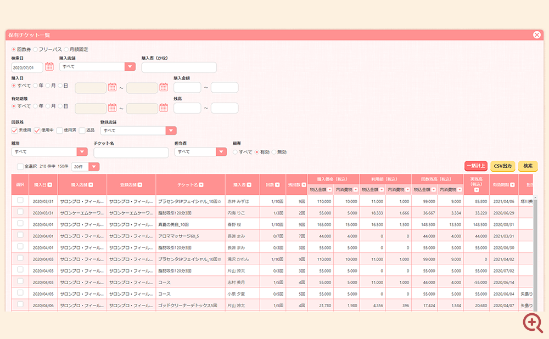Select checkbox for 春野 桜 row

pos(20,223)
